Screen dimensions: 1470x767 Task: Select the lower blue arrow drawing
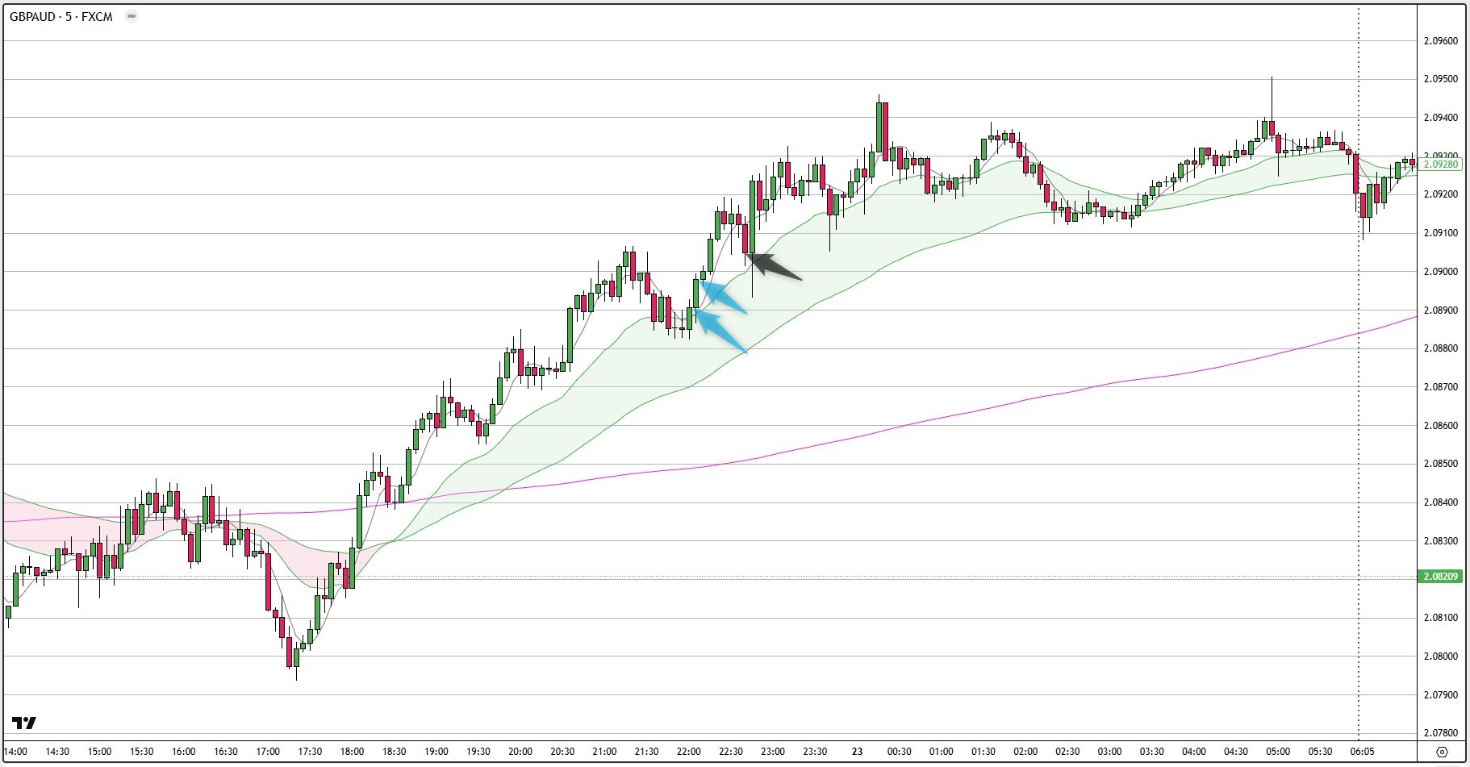(720, 331)
